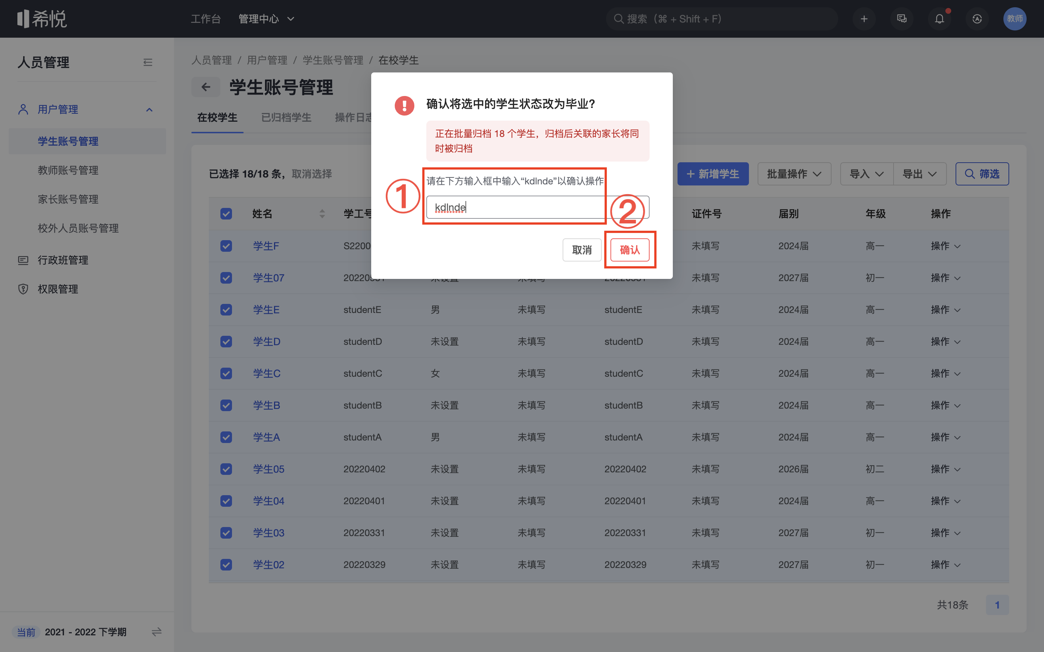Open the 学生04 name link
Screen dimensions: 1044x652
tap(268, 501)
